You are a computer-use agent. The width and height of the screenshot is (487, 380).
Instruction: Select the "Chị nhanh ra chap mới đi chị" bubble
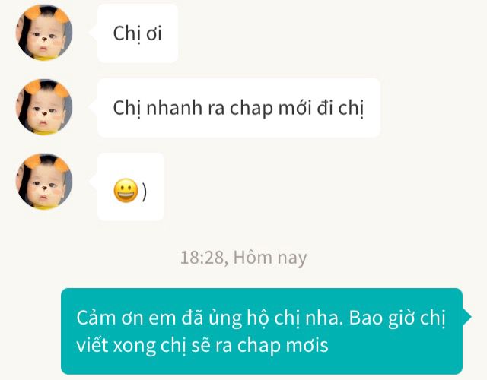tap(238, 108)
